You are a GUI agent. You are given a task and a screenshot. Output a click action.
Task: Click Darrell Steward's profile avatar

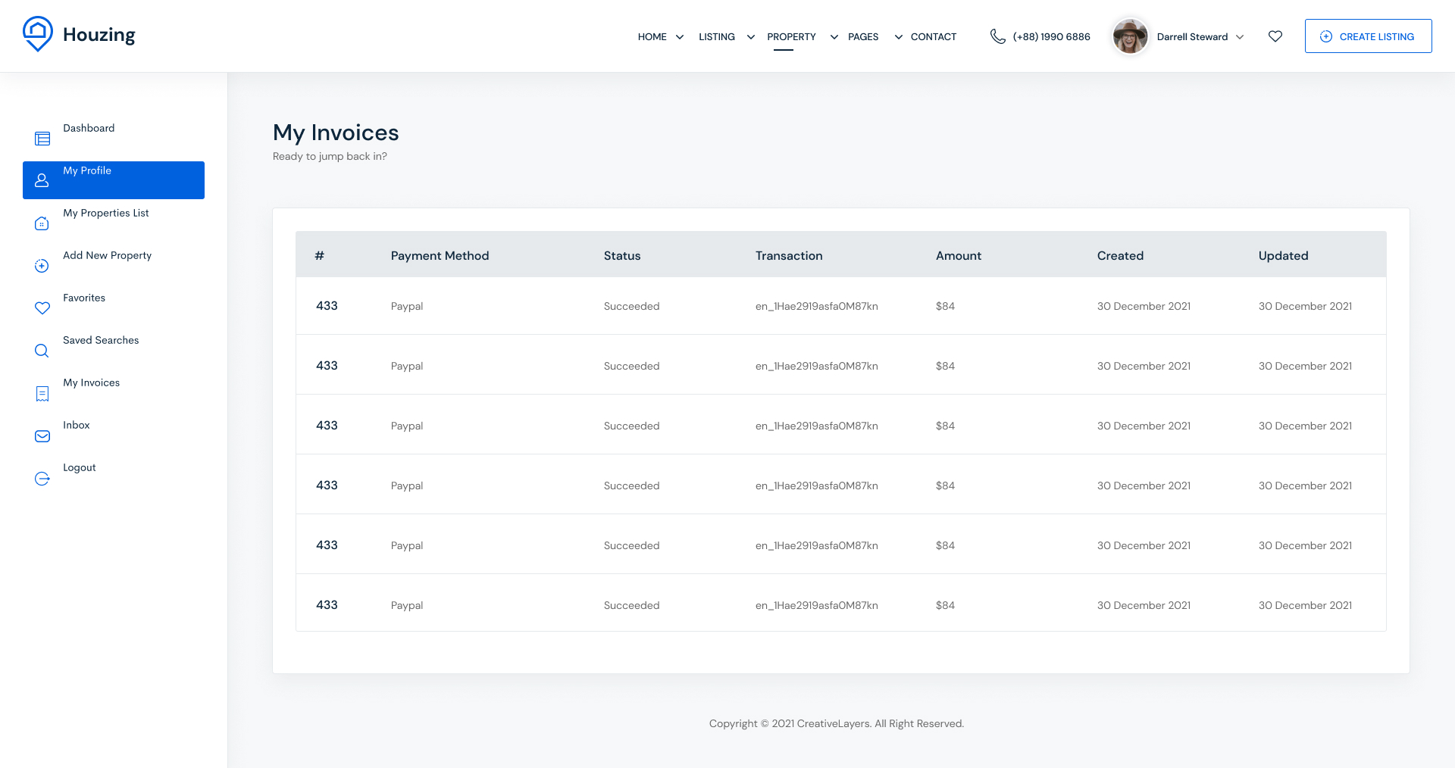pyautogui.click(x=1129, y=36)
